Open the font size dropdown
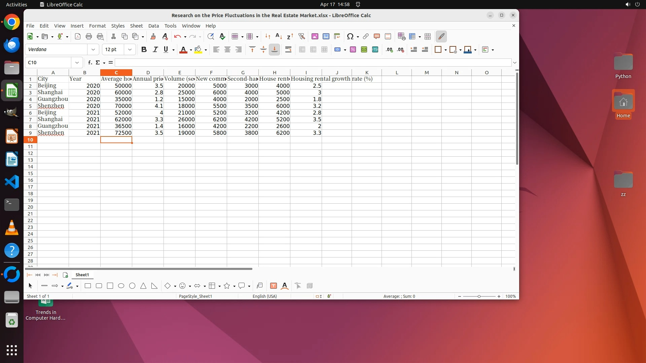 (130, 49)
